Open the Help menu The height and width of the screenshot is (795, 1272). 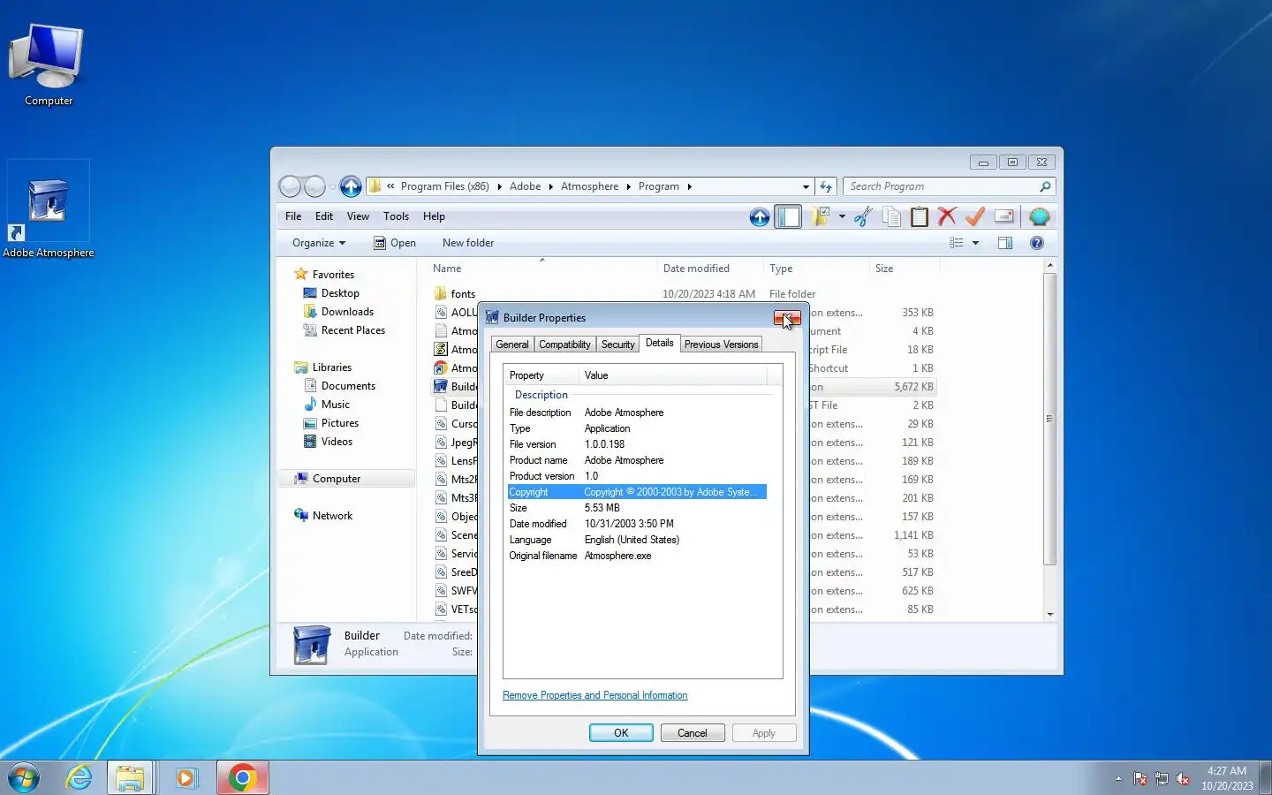434,216
